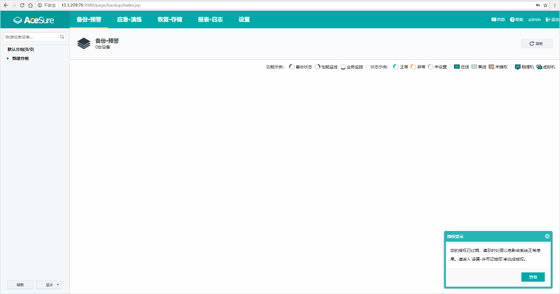
Task: Click the AceSure logo
Action: (34, 20)
